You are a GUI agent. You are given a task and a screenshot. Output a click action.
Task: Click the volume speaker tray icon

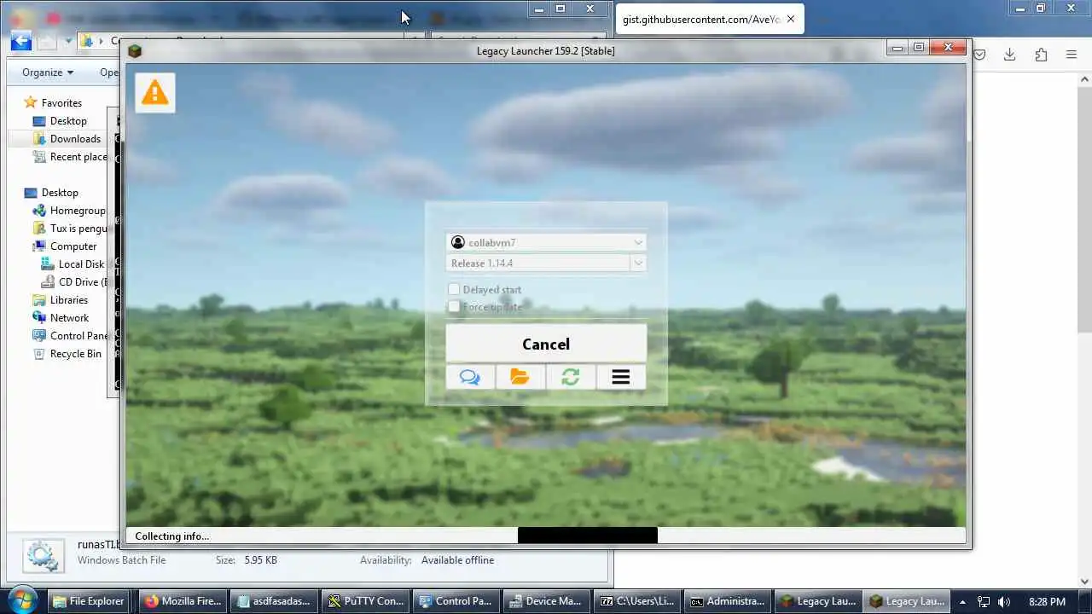click(1004, 602)
